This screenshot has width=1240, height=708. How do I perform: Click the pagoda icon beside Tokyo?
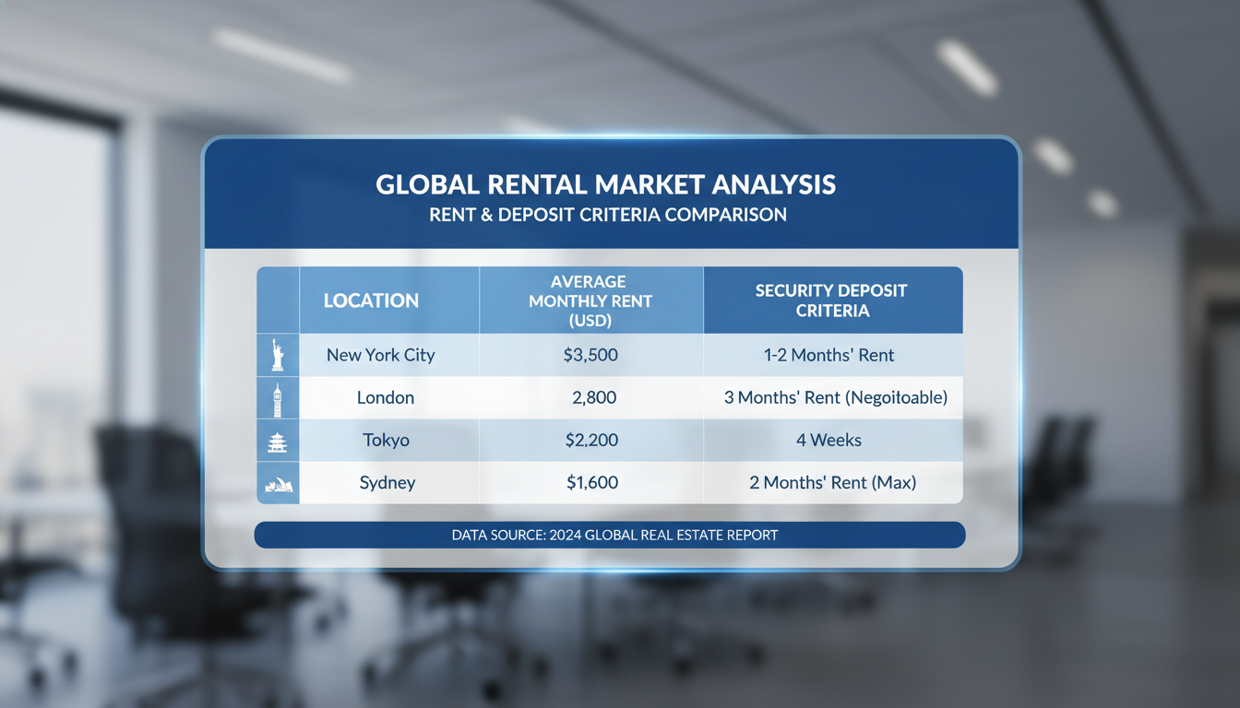click(277, 442)
